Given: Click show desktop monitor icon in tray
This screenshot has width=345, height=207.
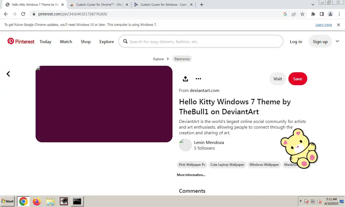Looking at the screenshot, I should click(x=342, y=201).
